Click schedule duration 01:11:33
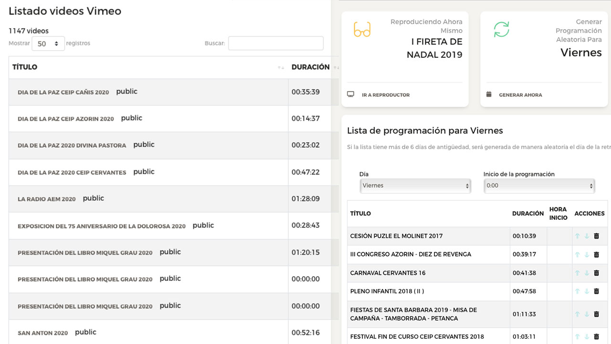The height and width of the screenshot is (344, 611). pyautogui.click(x=524, y=314)
